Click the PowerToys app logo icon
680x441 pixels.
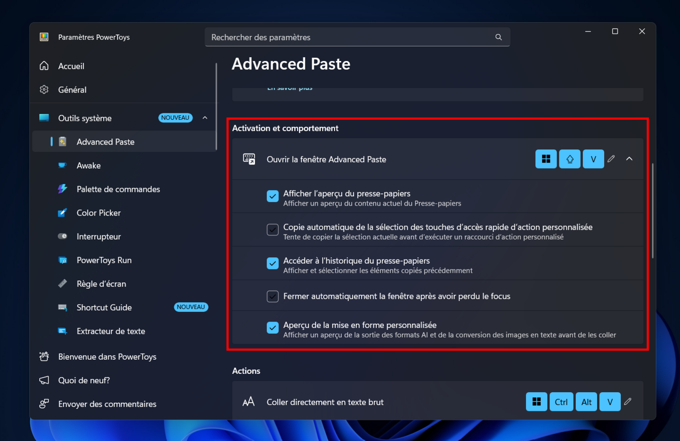[44, 37]
